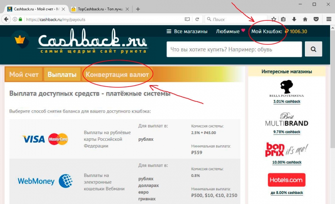
Task: Click the crown logo icon
Action: 20,39
